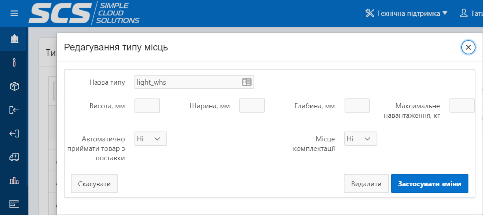483x215 pixels.
Task: Open the delivery truck sidebar icon
Action: [14, 157]
